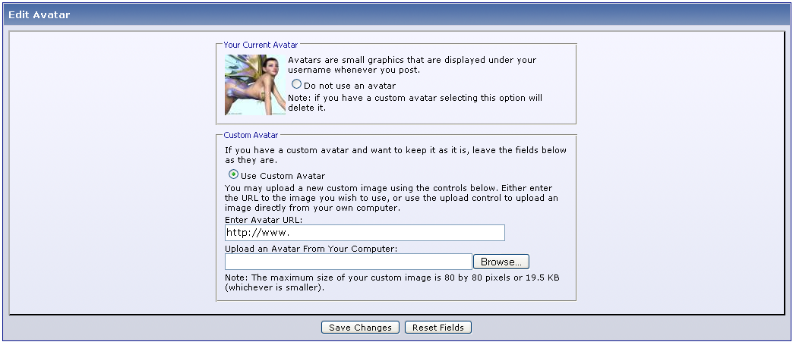Click the note about maximum image size
The image size is (796, 345).
point(392,283)
